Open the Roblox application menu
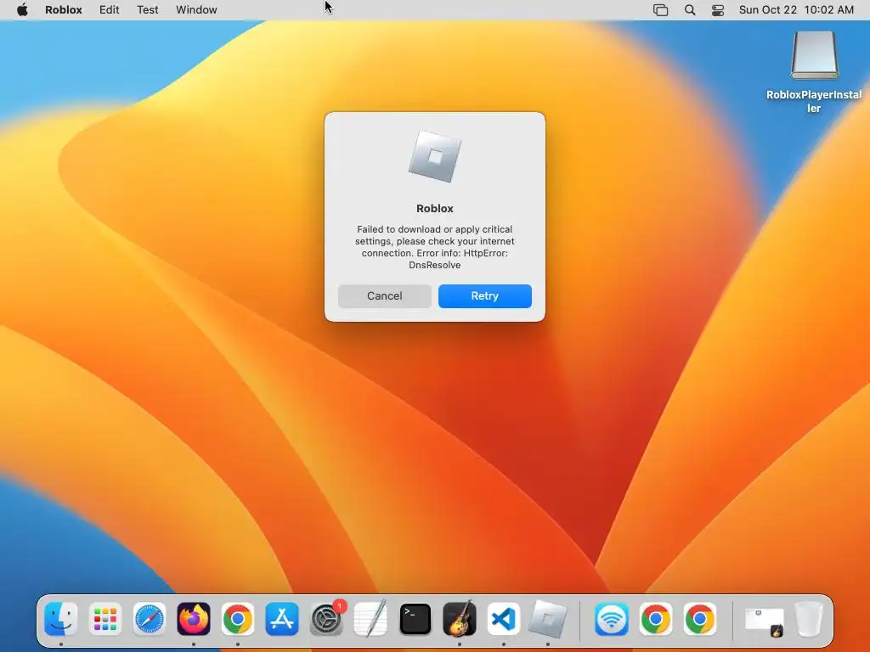The image size is (870, 652). tap(64, 10)
